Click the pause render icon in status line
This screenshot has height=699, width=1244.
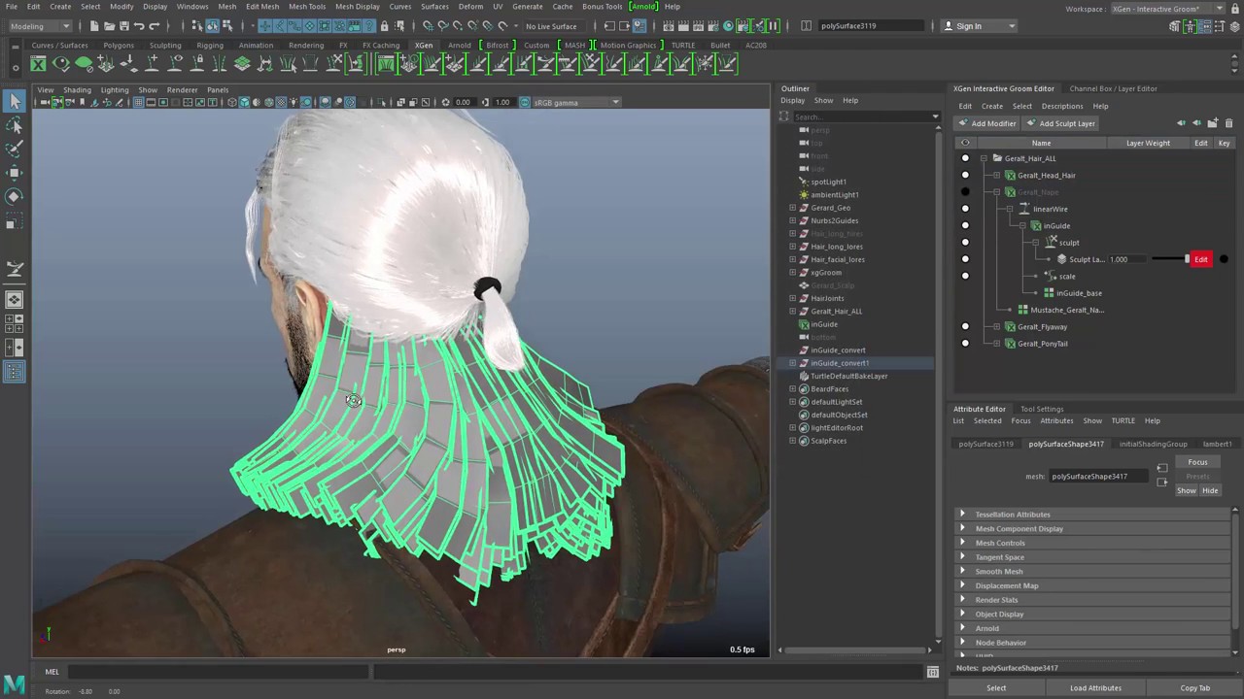[775, 26]
